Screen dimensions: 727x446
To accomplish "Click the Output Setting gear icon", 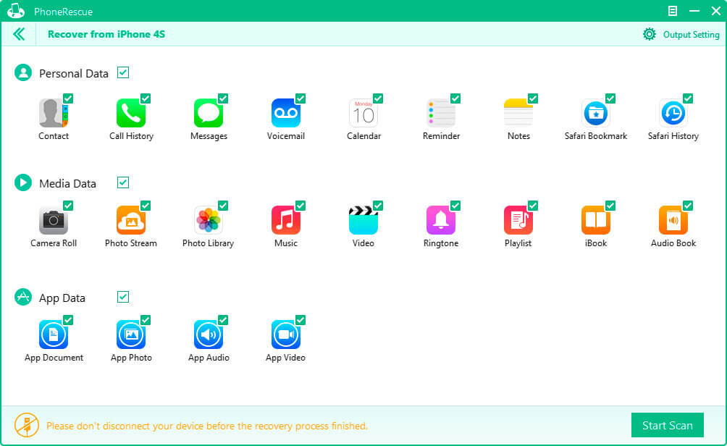I will coord(649,34).
